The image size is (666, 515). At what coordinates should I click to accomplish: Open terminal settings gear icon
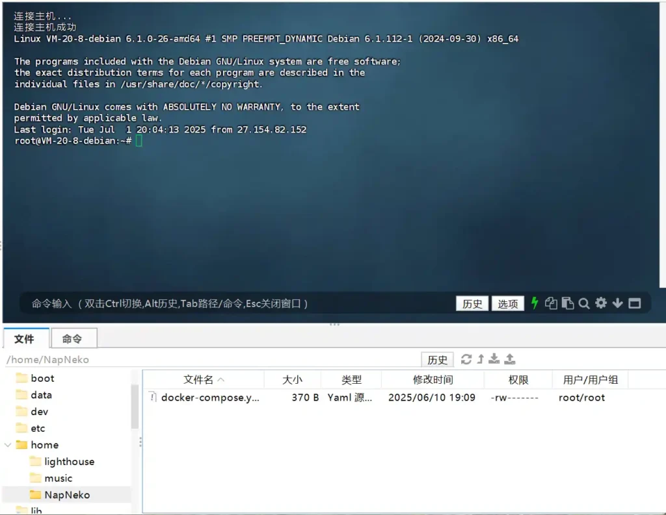601,303
